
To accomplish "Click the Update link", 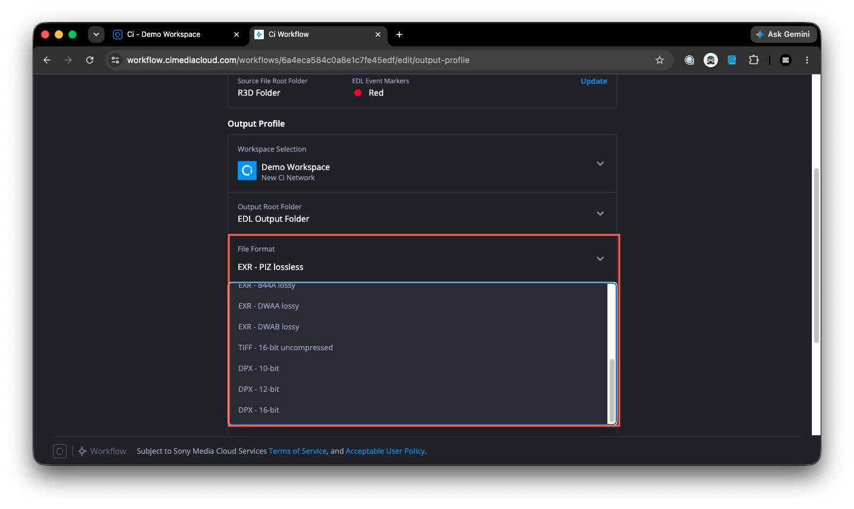I will 594,81.
